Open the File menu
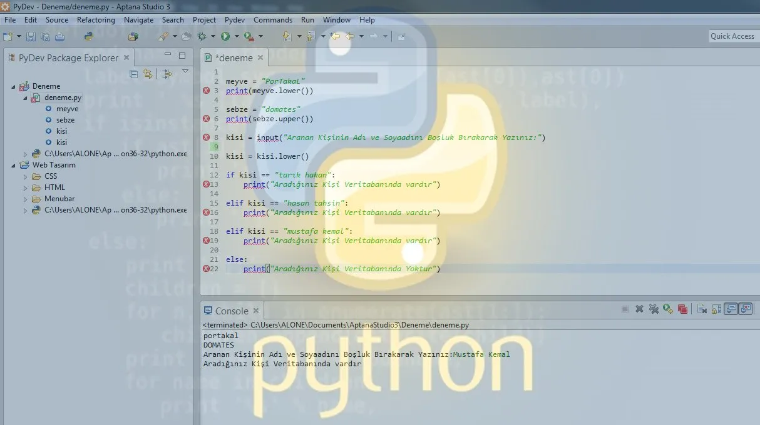Viewport: 760px width, 425px height. pyautogui.click(x=10, y=20)
